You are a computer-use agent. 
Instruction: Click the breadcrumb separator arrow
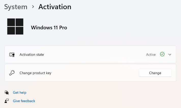pyautogui.click(x=33, y=7)
